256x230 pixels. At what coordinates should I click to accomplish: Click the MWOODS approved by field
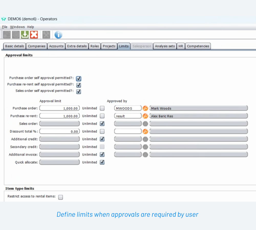(x=128, y=108)
